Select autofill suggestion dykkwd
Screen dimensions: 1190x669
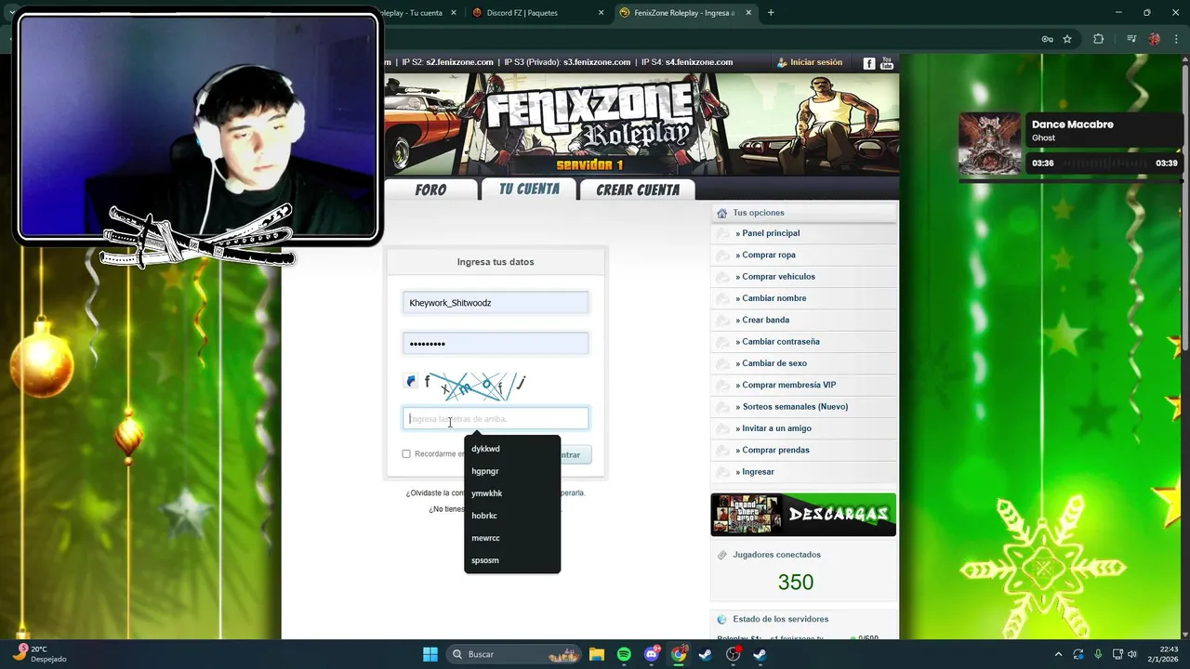pos(512,449)
